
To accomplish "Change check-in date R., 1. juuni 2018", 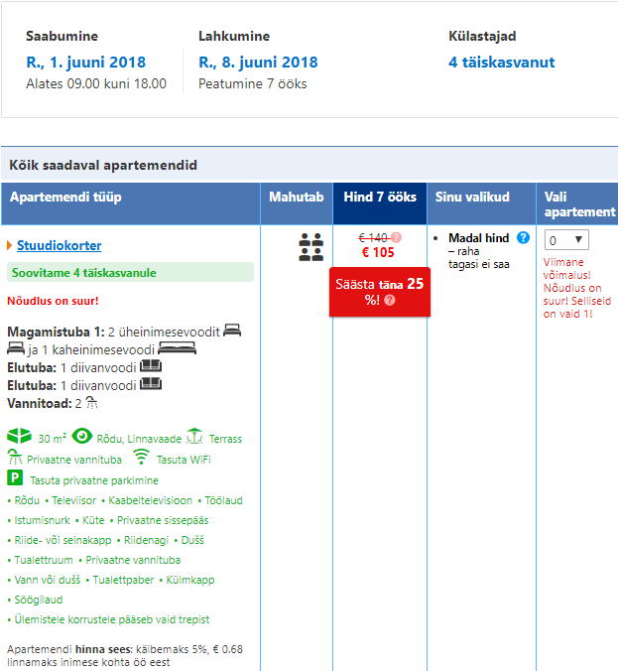I will pyautogui.click(x=86, y=63).
